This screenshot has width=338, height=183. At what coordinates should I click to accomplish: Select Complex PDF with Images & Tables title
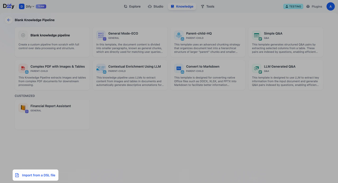58,66
